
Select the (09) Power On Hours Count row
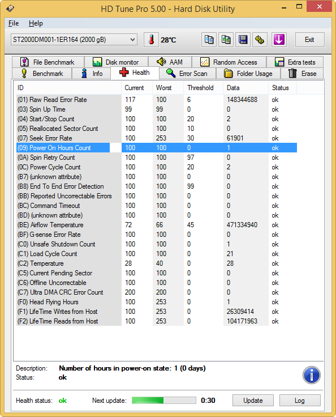coord(157,148)
